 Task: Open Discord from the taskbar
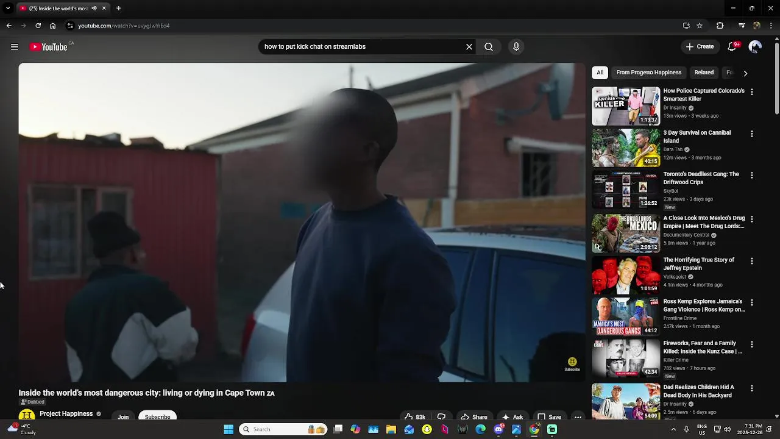click(x=498, y=429)
